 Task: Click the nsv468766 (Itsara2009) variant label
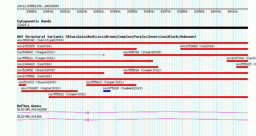[142, 52]
